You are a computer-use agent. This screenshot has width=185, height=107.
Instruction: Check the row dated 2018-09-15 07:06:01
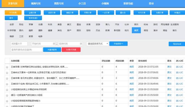click(x=7, y=73)
